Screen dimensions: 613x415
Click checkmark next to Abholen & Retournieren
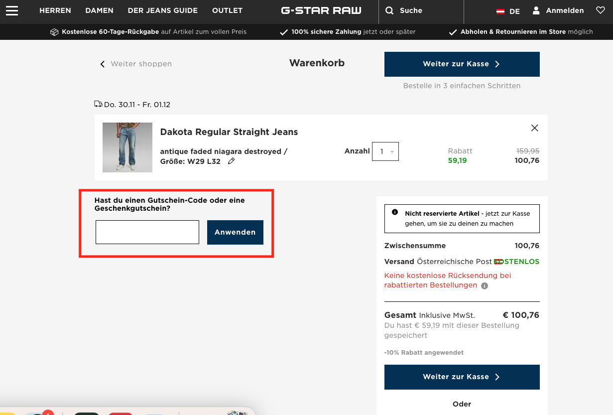(453, 32)
